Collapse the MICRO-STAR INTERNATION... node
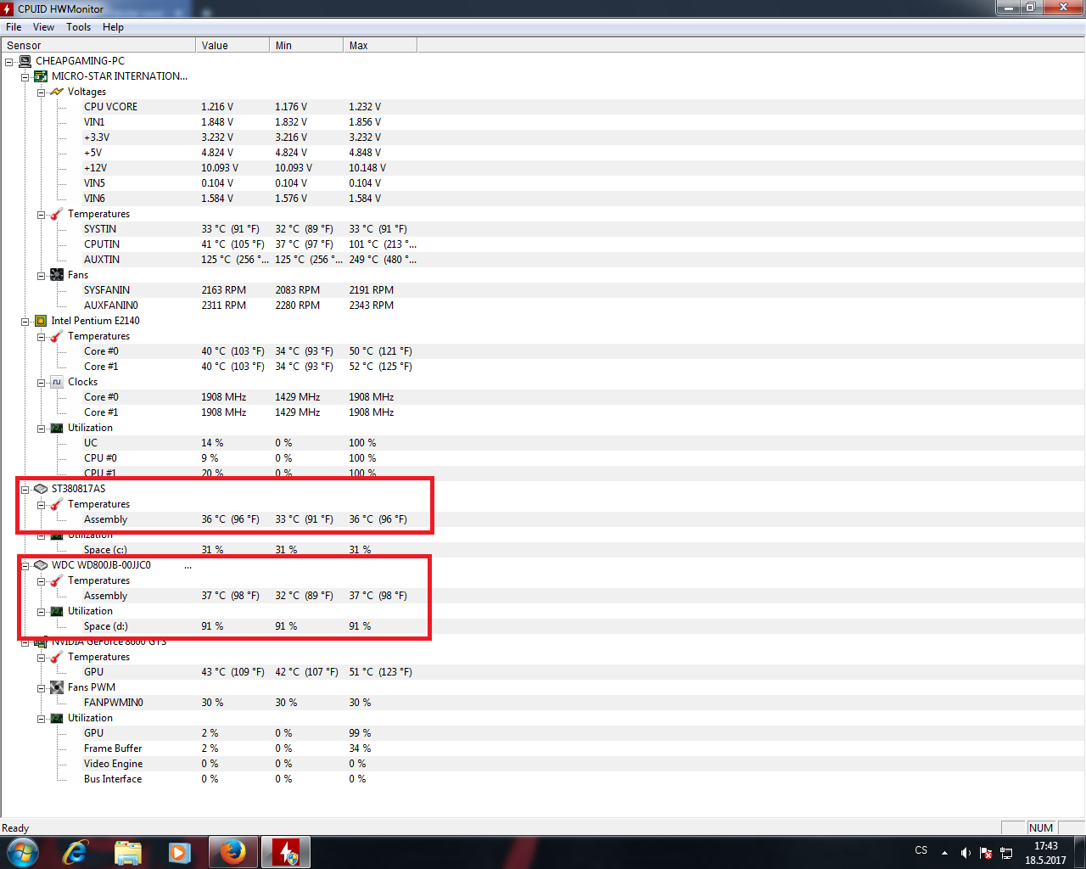Image resolution: width=1086 pixels, height=869 pixels. coord(25,76)
